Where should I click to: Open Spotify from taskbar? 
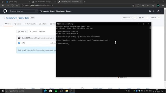click(56, 91)
